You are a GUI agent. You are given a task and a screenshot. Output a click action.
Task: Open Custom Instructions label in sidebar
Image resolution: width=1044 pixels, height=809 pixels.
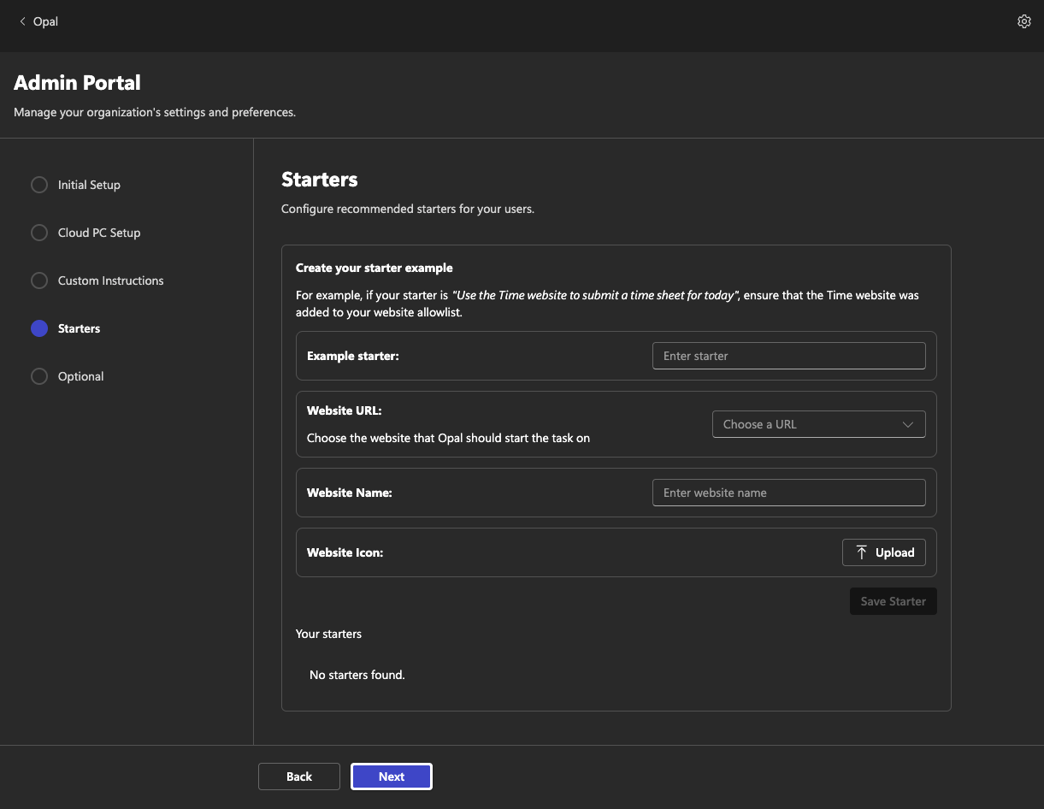tap(110, 280)
